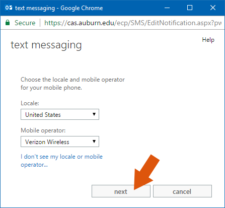Click the 'Locale:' field label

click(30, 103)
